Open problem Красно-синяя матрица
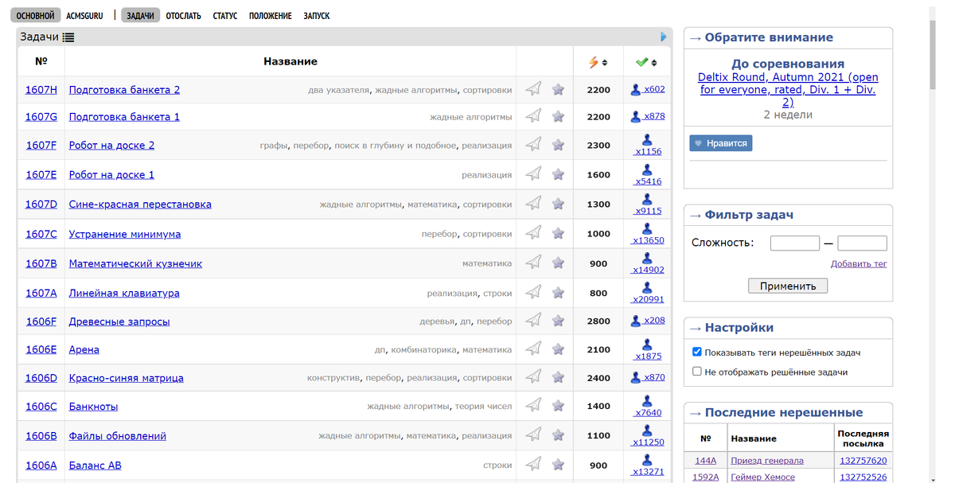 pyautogui.click(x=126, y=378)
